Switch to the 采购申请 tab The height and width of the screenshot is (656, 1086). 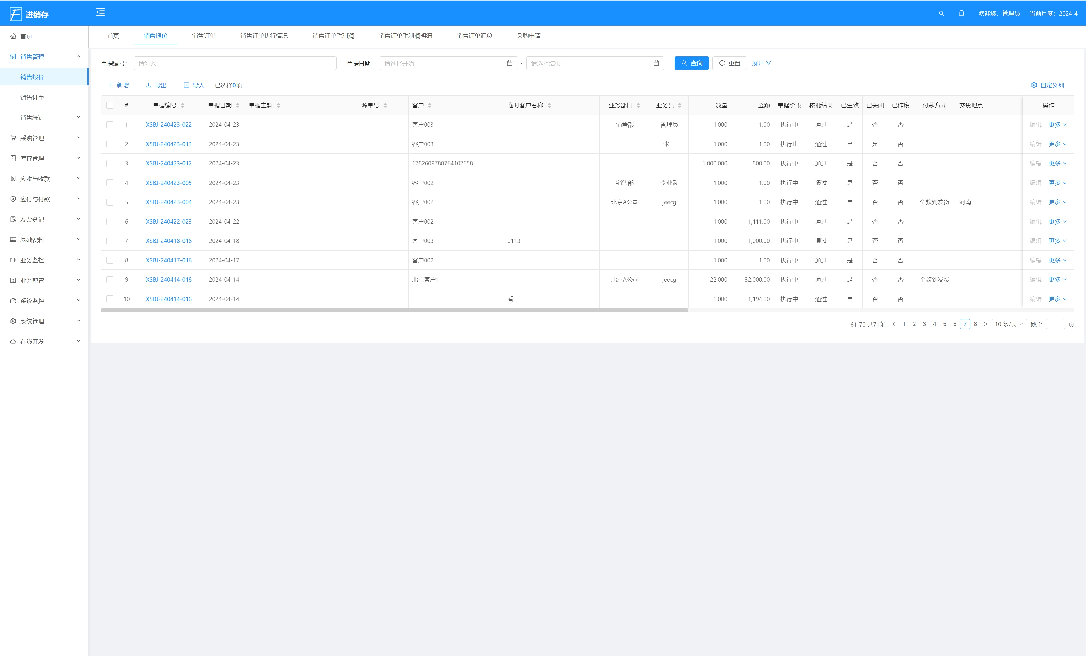tap(529, 36)
